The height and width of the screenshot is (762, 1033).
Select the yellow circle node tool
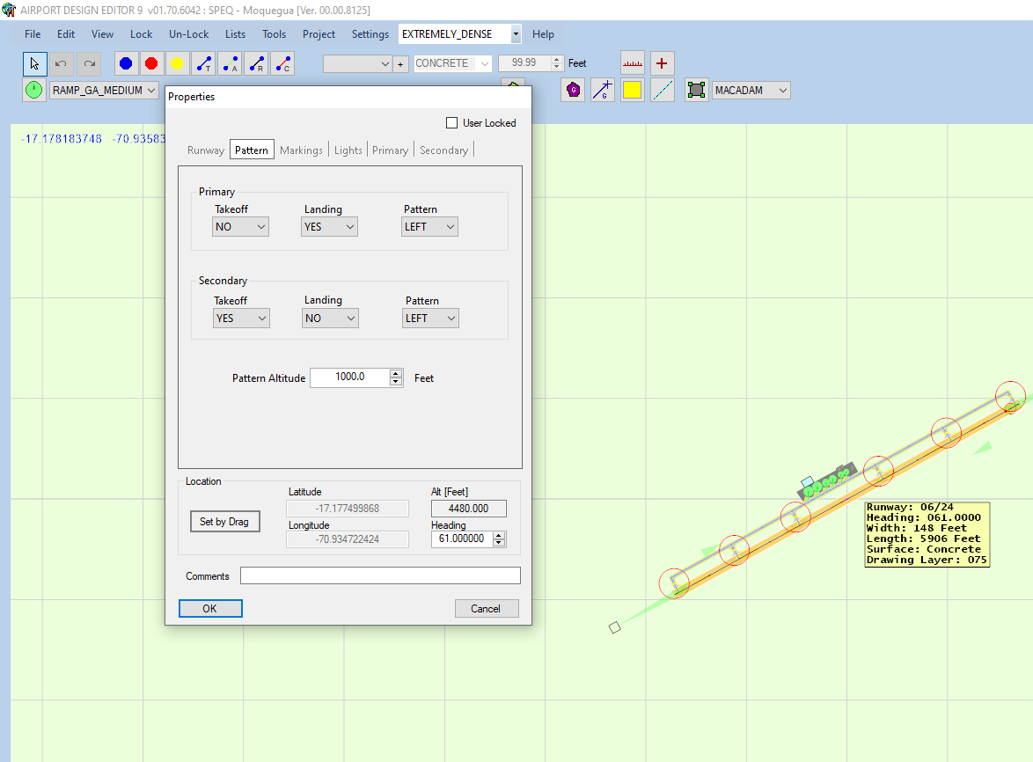177,64
